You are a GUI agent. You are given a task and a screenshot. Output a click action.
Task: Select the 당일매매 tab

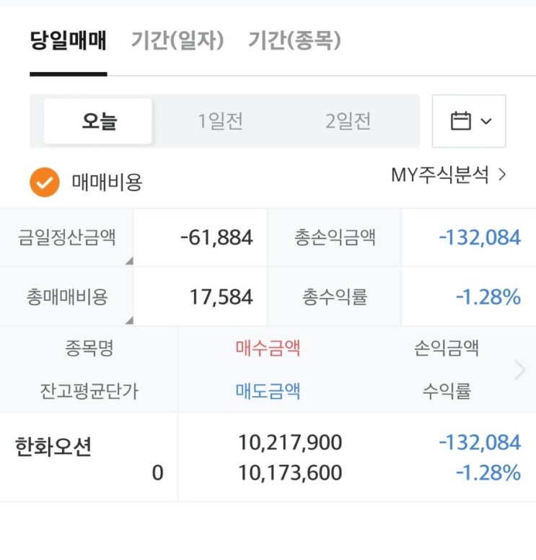(x=69, y=40)
